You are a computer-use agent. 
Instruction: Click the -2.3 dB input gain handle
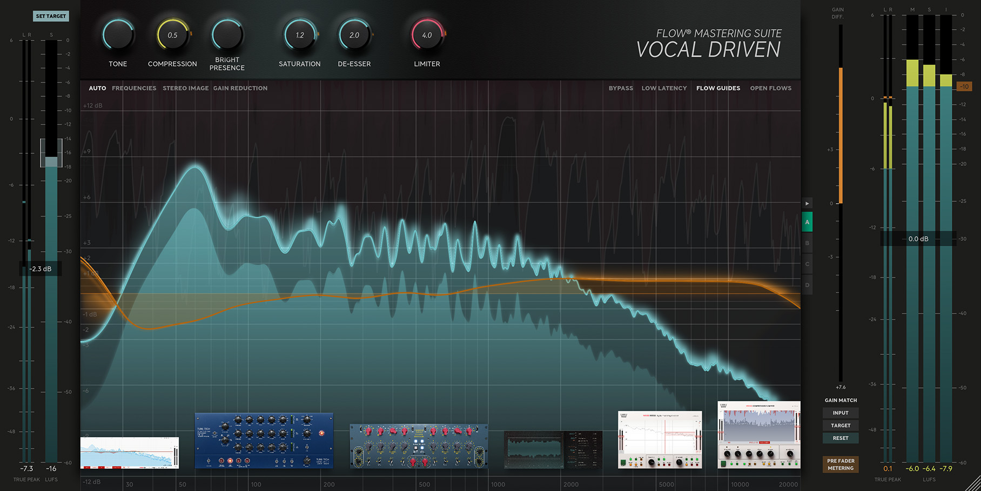41,269
